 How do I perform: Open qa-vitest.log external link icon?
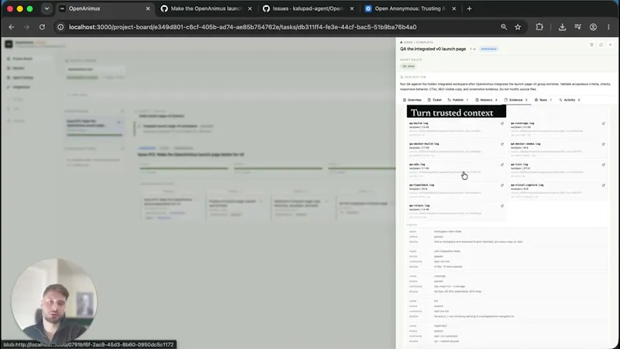coord(502,206)
